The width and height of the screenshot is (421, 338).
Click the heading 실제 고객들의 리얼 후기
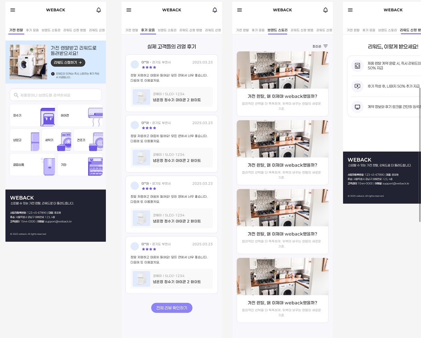pyautogui.click(x=172, y=46)
